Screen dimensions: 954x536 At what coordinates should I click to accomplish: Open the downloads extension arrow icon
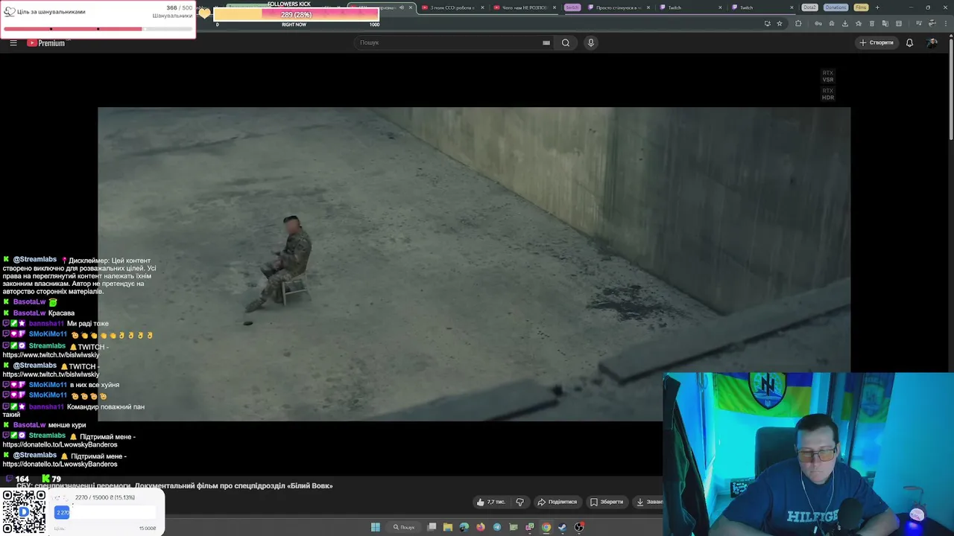point(845,23)
